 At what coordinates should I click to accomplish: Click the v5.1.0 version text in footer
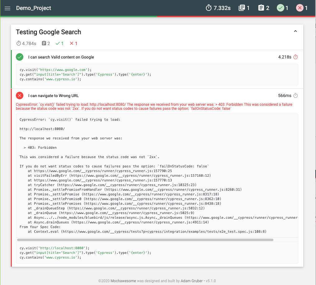(x=211, y=281)
